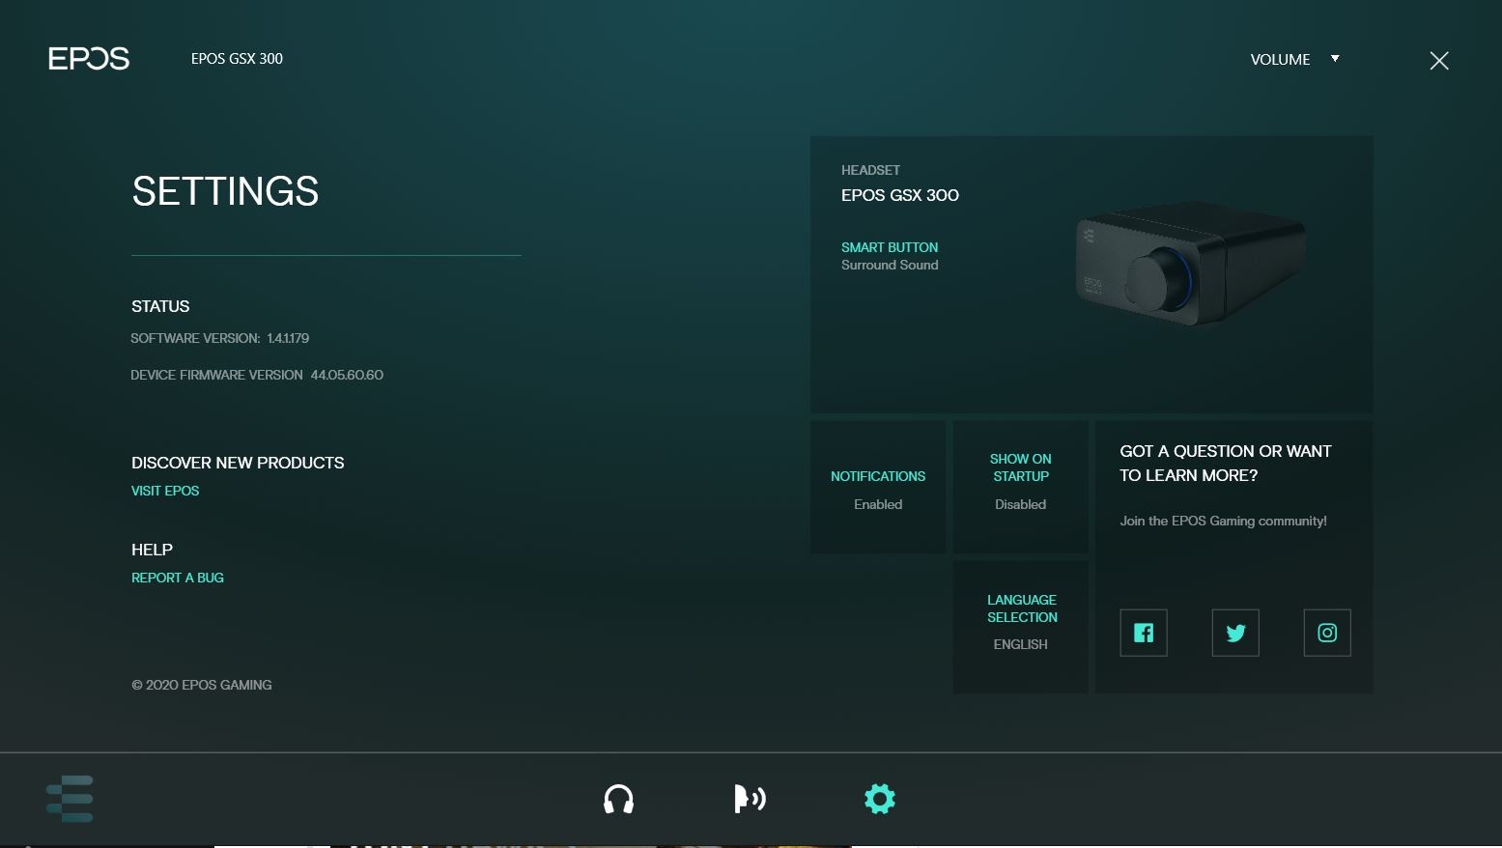Click the REPORT A BUG link
1502x848 pixels.
pos(178,578)
